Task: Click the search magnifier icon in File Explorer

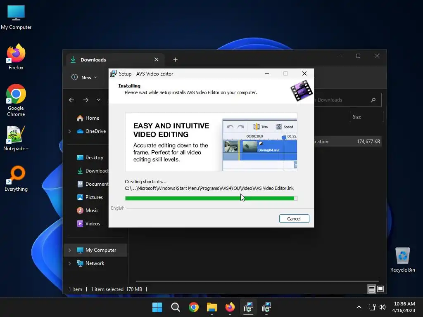Action: (373, 100)
